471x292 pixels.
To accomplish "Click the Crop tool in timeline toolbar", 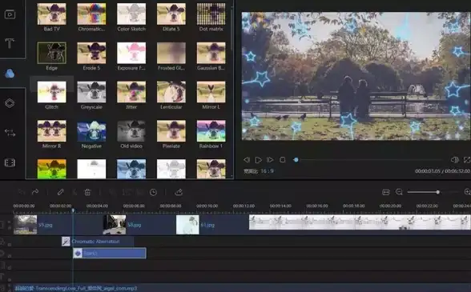I will click(x=113, y=192).
